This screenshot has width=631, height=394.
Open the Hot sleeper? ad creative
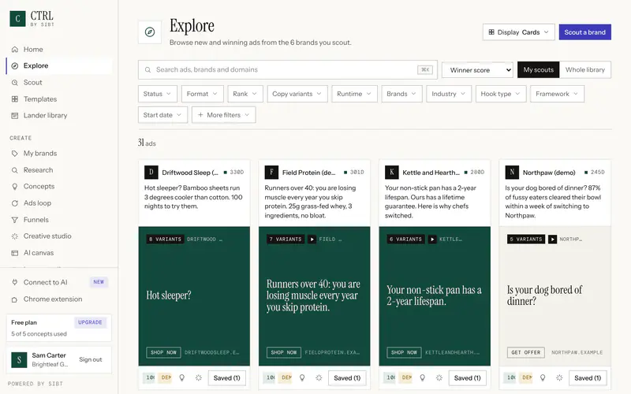[x=194, y=296]
